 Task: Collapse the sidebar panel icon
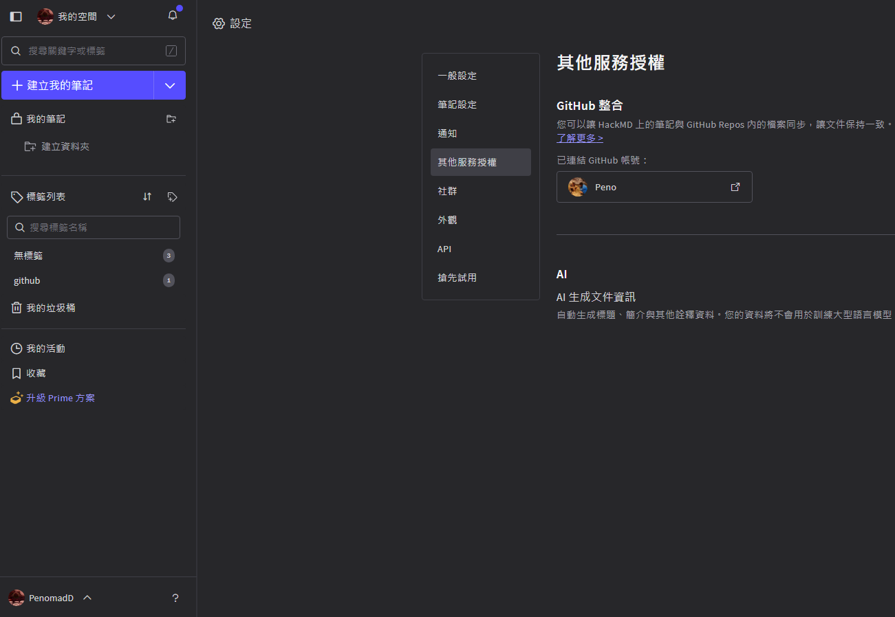(16, 16)
